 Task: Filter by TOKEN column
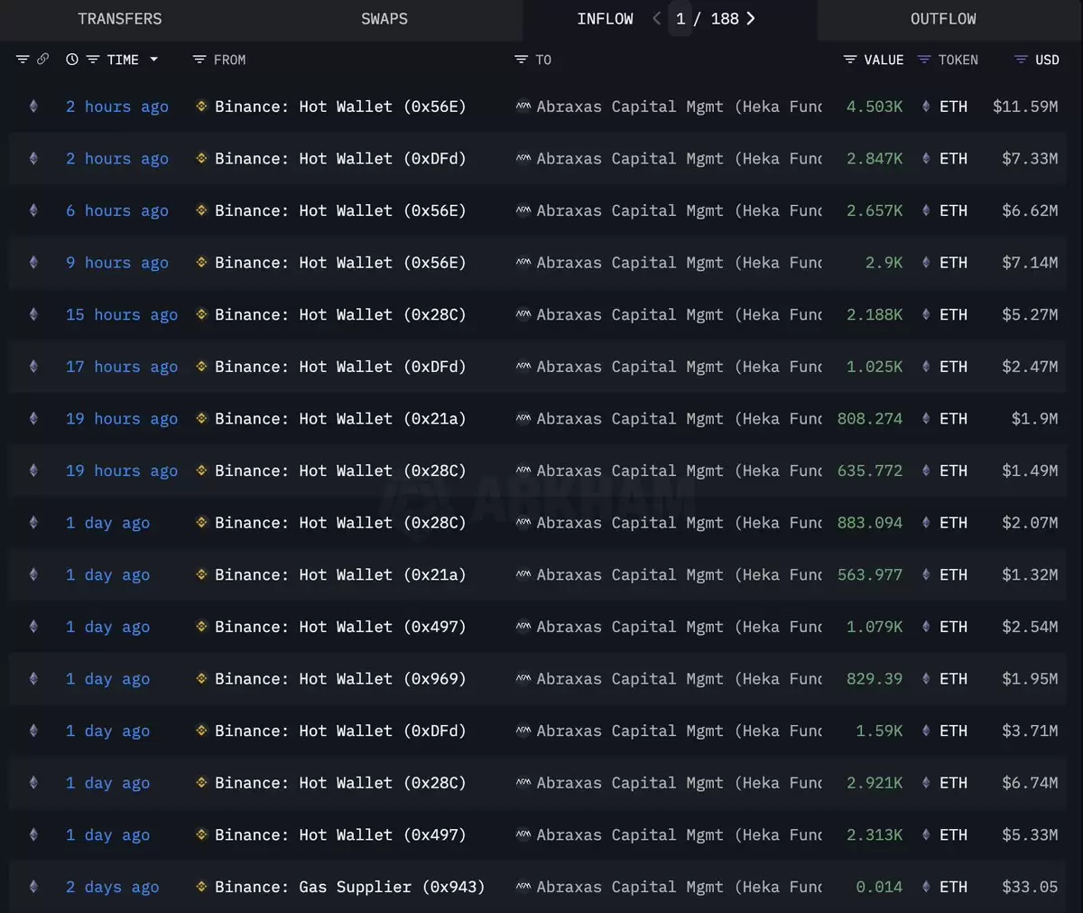click(x=924, y=60)
